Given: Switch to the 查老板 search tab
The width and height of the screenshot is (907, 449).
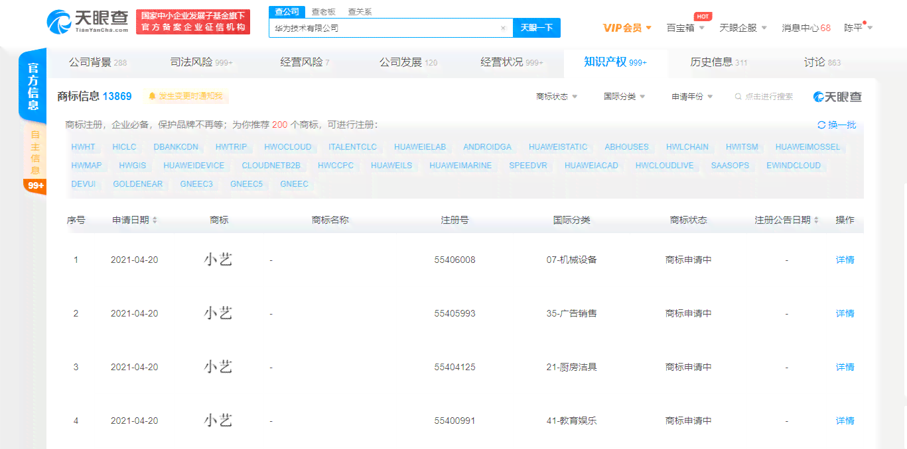Looking at the screenshot, I should click(324, 12).
